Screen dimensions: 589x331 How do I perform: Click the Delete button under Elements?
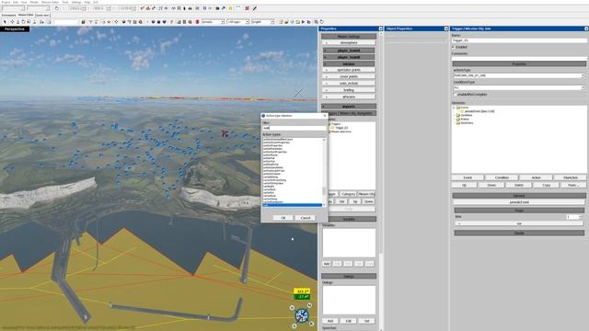point(519,185)
